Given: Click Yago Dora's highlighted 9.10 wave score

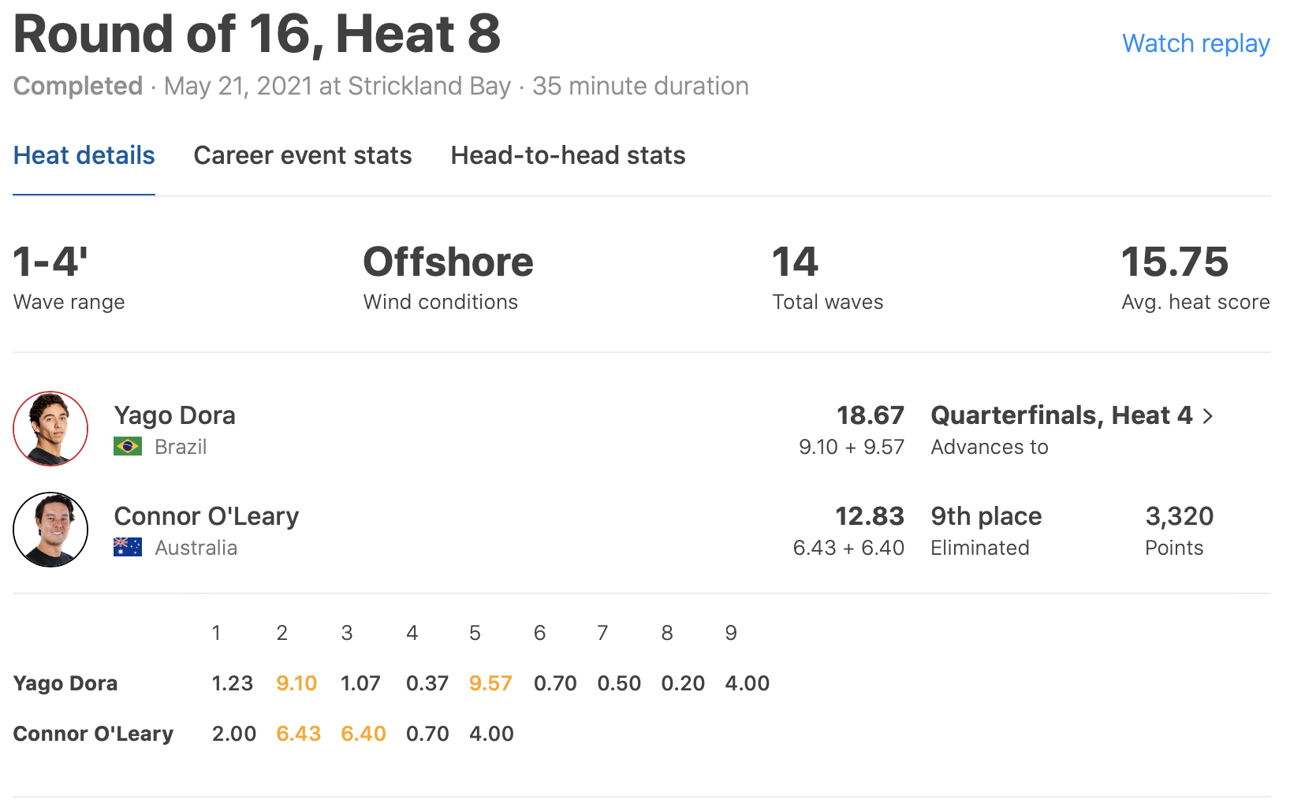Looking at the screenshot, I should click(296, 683).
